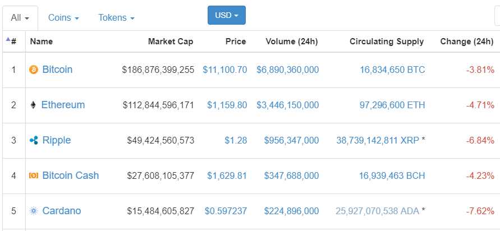Screen dimensions: 500x231
Task: Expand the Coins dropdown
Action: 63,18
